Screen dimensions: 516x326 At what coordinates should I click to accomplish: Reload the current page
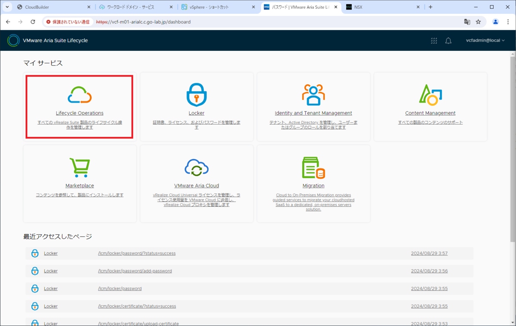pyautogui.click(x=33, y=22)
